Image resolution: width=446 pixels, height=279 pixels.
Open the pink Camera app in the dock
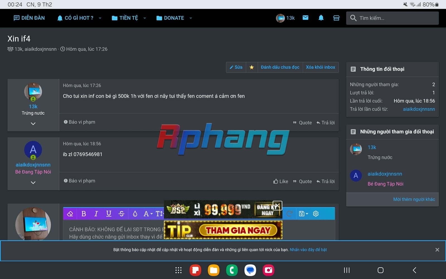pyautogui.click(x=268, y=270)
